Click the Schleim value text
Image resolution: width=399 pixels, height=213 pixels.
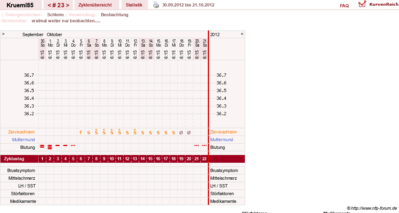point(55,15)
